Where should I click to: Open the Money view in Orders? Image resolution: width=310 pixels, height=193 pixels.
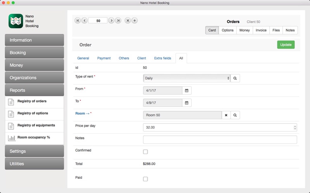[245, 30]
